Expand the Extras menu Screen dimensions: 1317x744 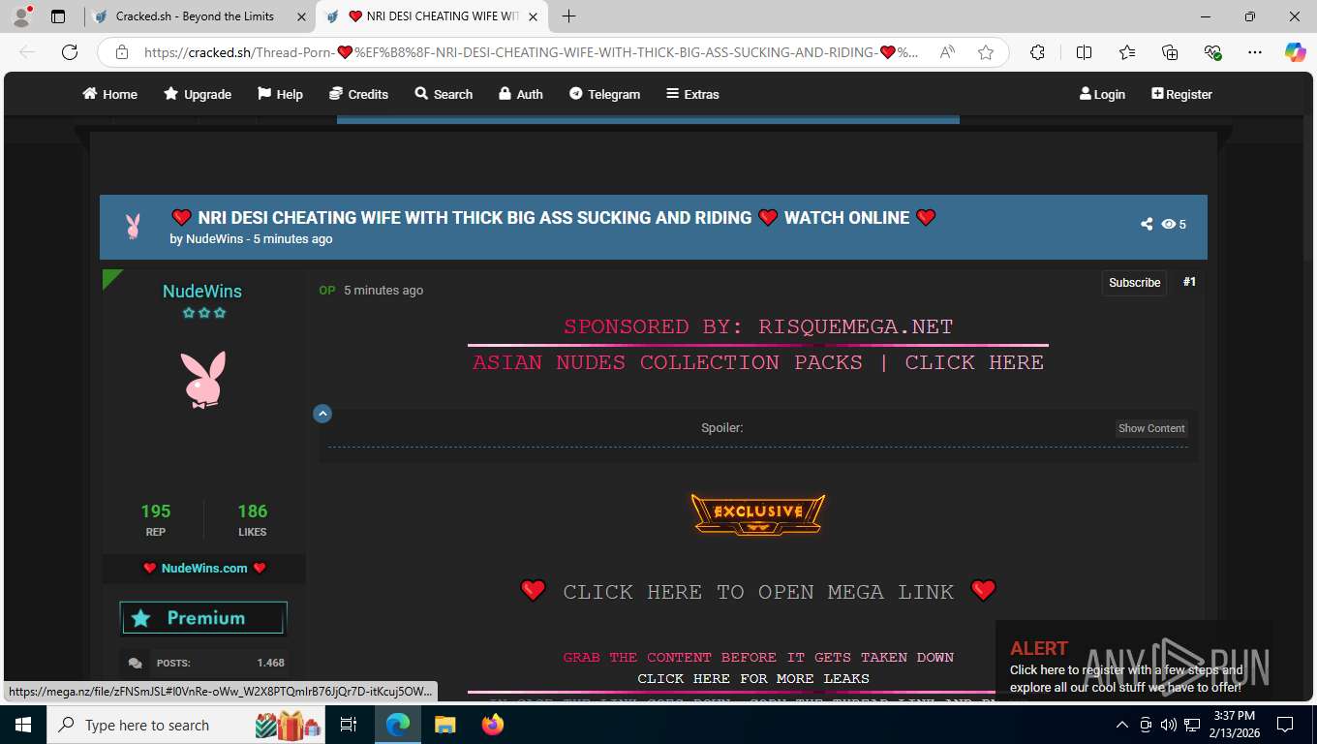tap(692, 94)
